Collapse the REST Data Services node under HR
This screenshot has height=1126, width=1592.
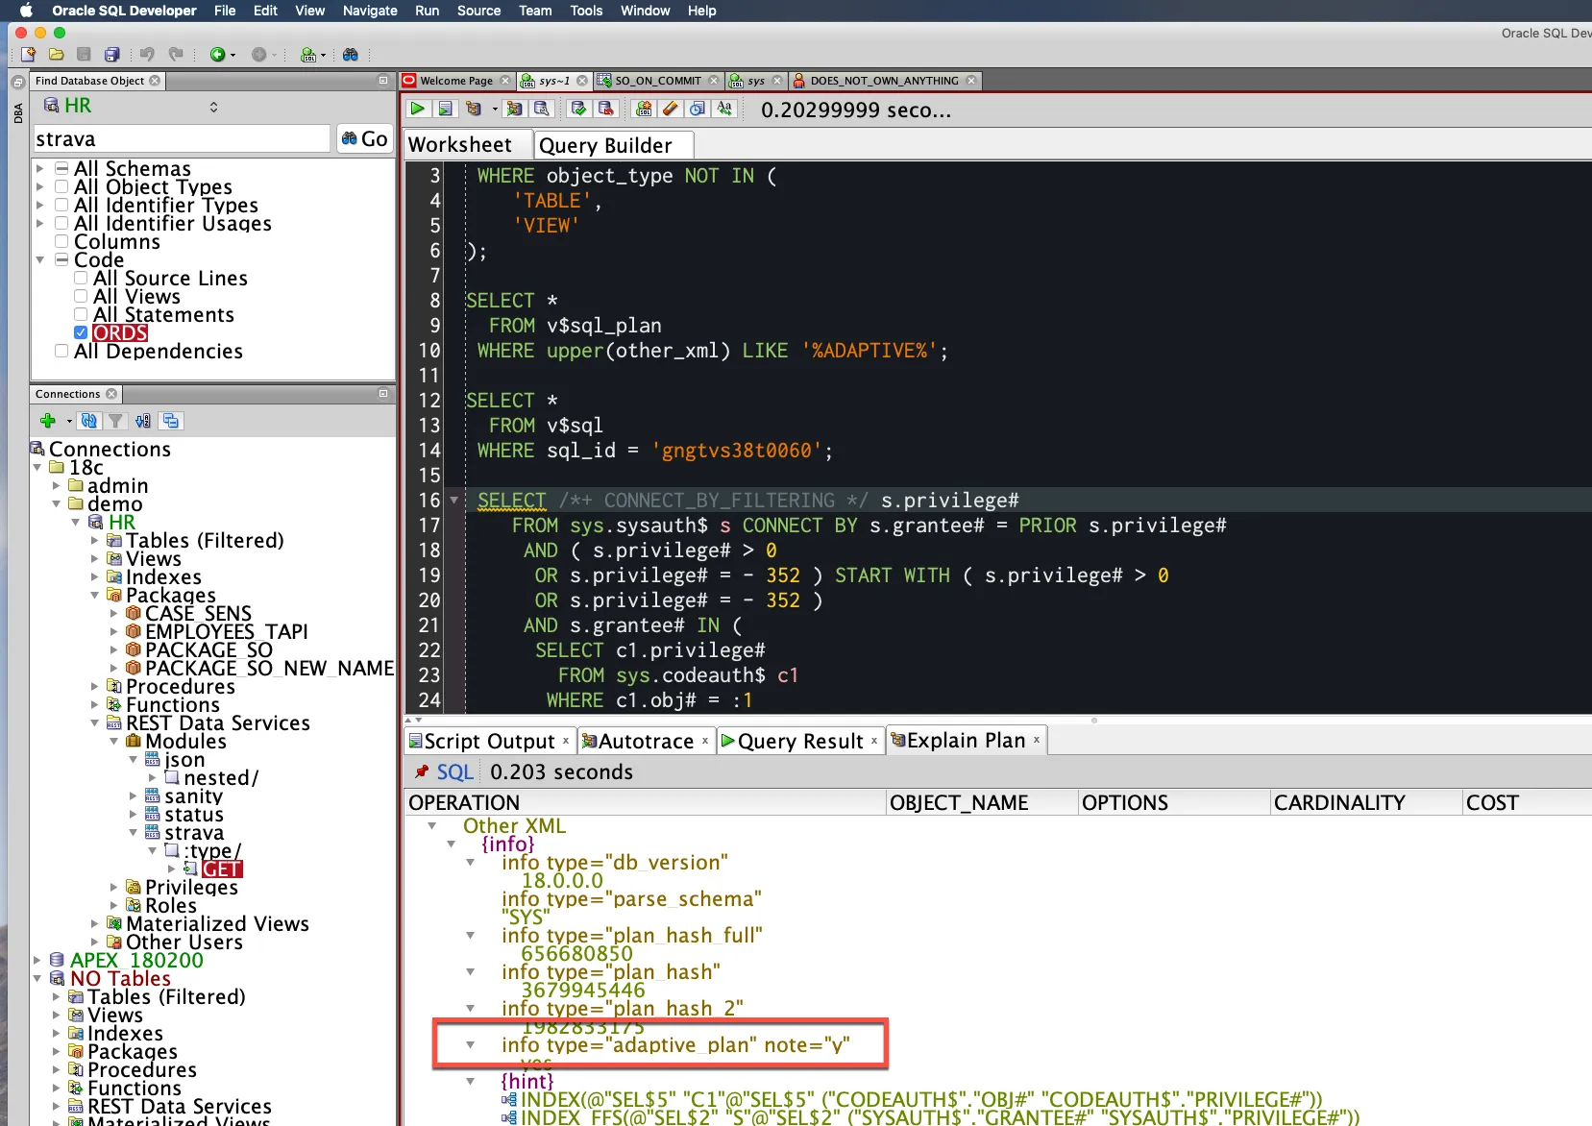[95, 723]
